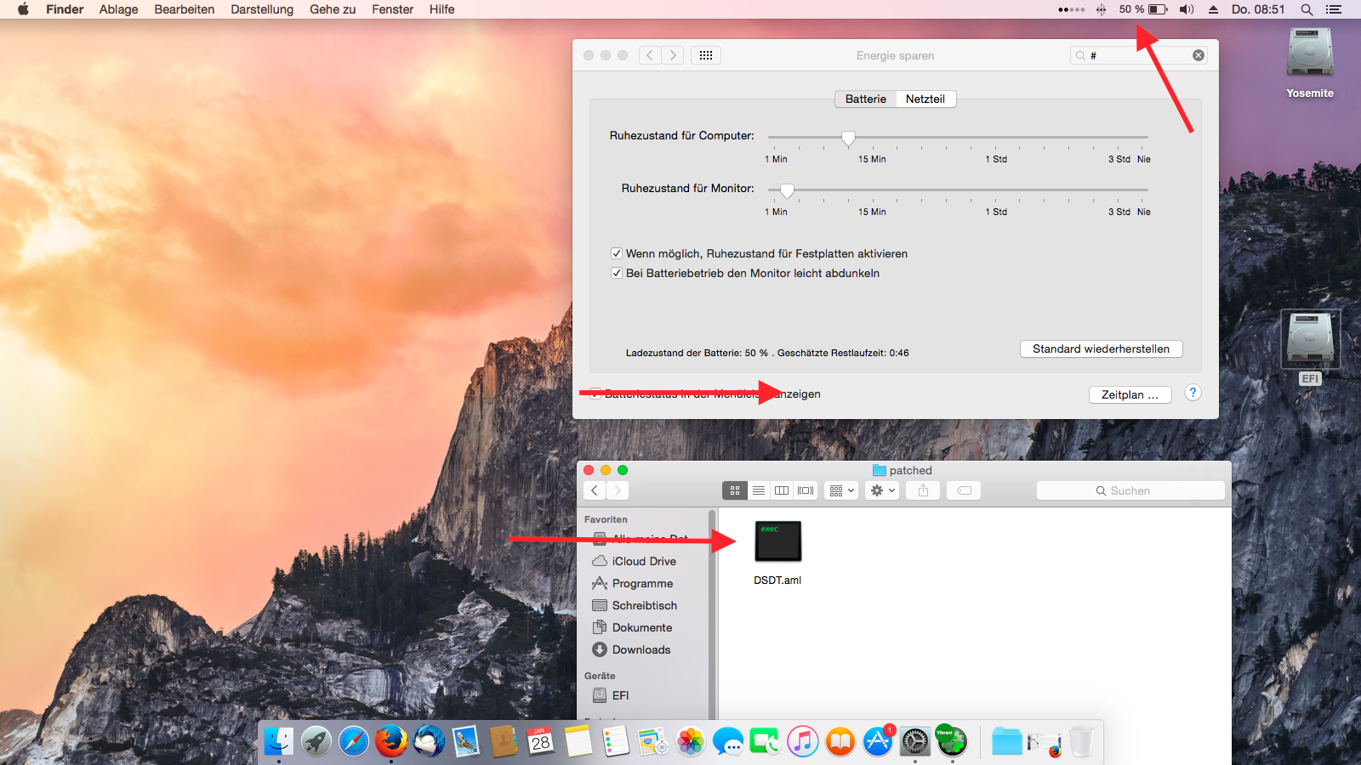Click the edit tags button in Finder
1361x765 pixels.
964,490
